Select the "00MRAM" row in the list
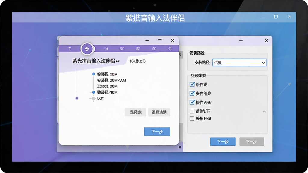 point(111,80)
